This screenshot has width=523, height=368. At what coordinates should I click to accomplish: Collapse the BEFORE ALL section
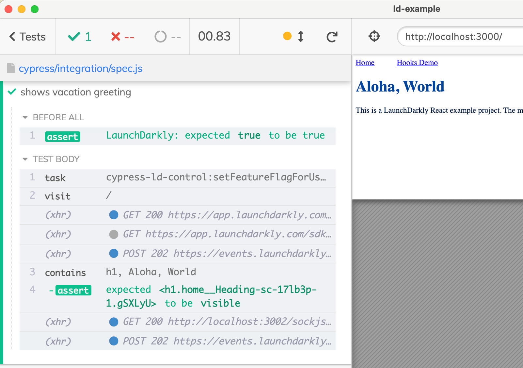click(x=53, y=117)
